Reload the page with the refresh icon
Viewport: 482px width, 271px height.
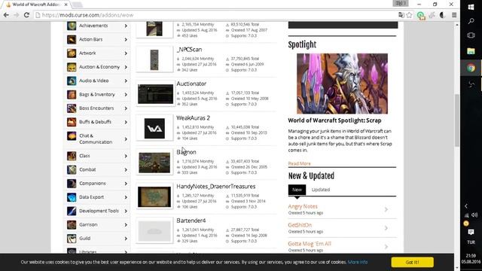coord(26,15)
